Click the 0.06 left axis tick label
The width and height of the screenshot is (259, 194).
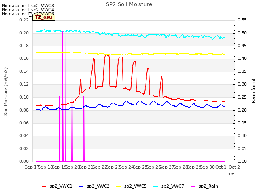click(24, 123)
